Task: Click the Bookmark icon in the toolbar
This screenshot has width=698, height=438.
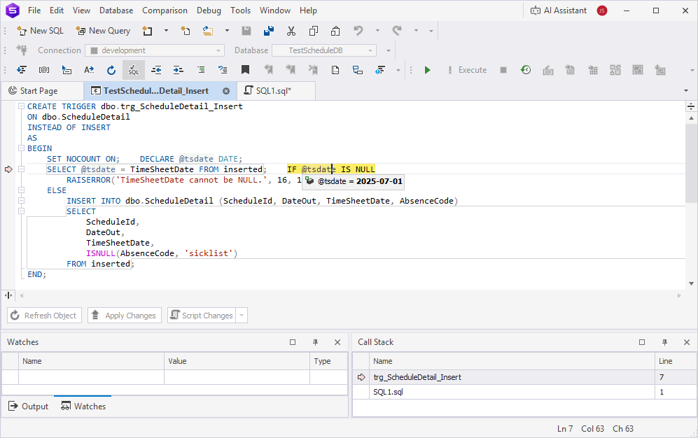Action: coord(245,70)
